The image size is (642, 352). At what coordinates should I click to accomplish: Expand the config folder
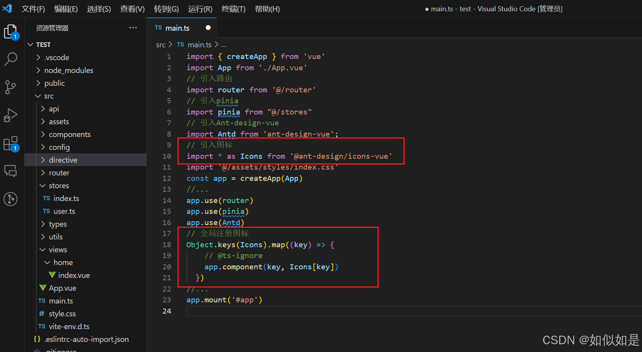[43, 147]
